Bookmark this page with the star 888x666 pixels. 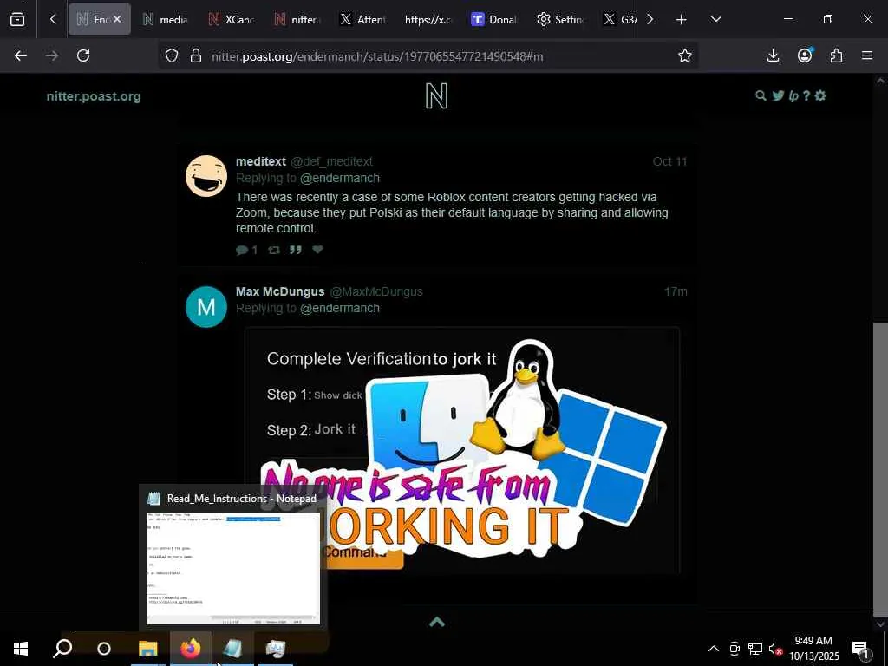[x=685, y=55]
